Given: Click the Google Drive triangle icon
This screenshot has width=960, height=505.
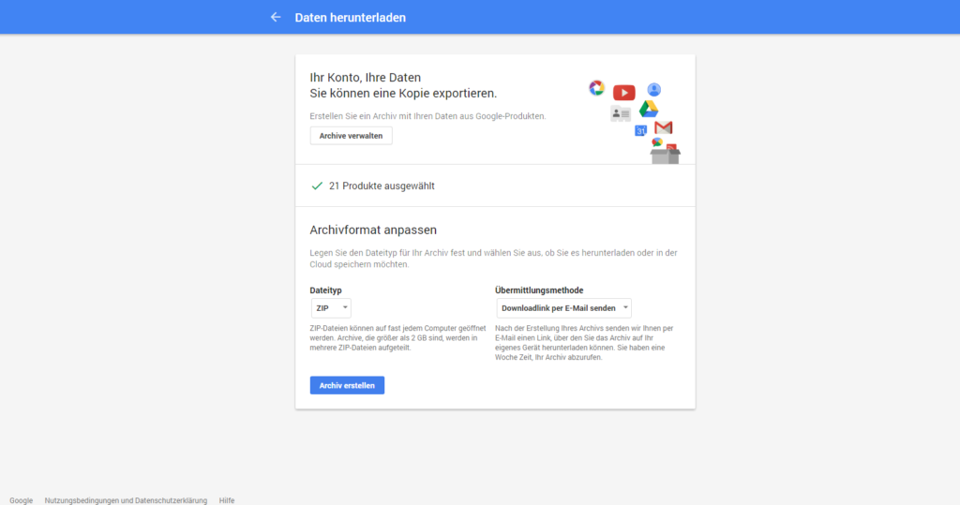Looking at the screenshot, I should 649,110.
